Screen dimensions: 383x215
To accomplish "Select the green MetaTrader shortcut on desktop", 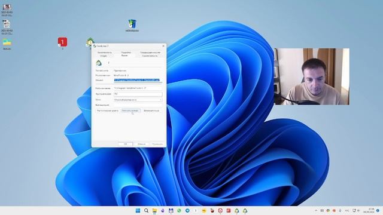I will point(90,42).
